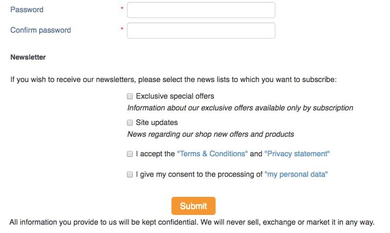This screenshot has width=390, height=233.
Task: Click the Password input field
Action: [x=201, y=10]
